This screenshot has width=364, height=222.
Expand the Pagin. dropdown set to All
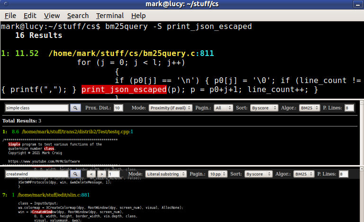pyautogui.click(x=223, y=108)
